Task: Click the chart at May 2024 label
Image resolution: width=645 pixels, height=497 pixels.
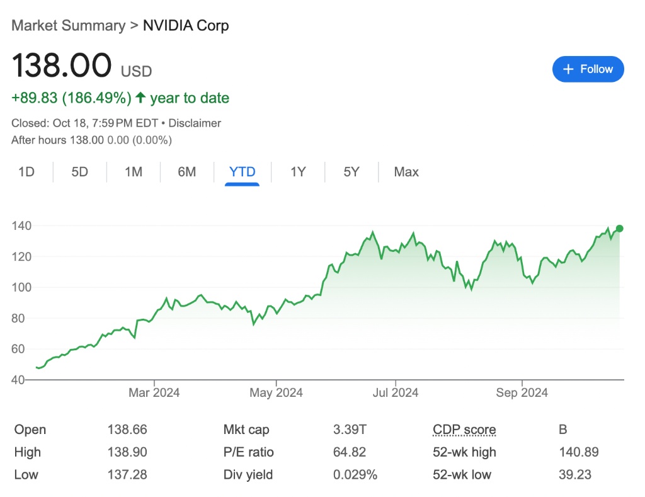Action: [277, 393]
